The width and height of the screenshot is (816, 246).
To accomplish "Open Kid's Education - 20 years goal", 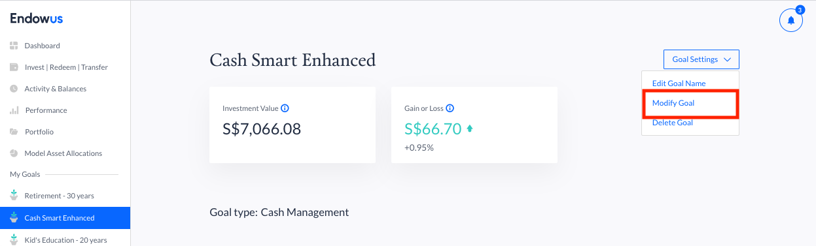I will pos(65,239).
